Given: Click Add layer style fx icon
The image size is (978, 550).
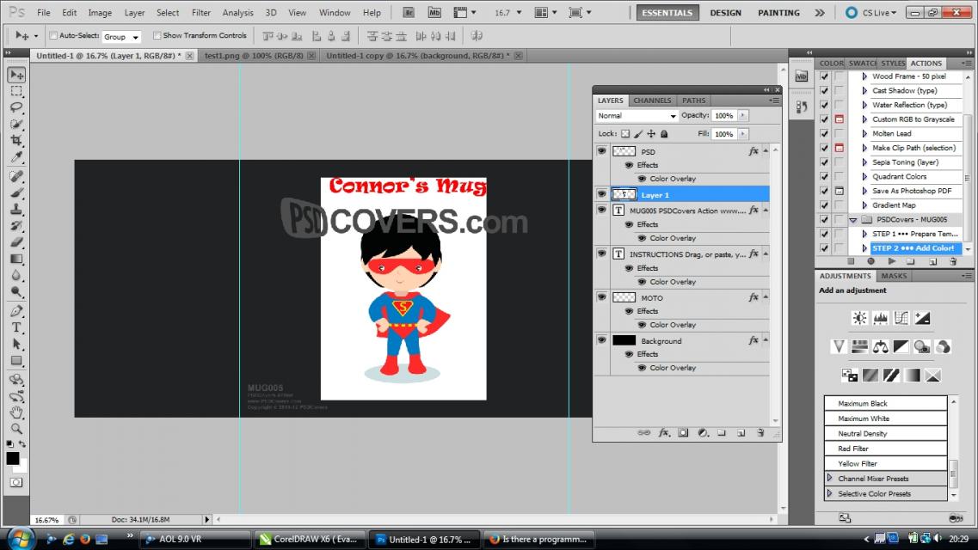Looking at the screenshot, I should [x=664, y=432].
